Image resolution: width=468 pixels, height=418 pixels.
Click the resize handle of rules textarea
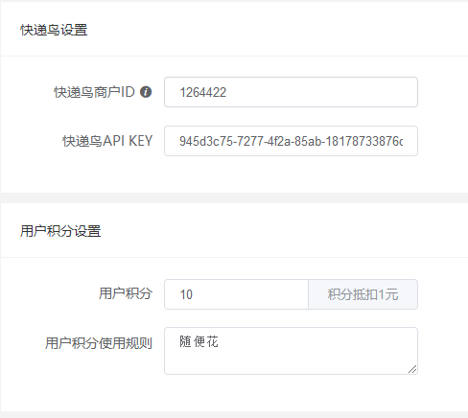(x=412, y=369)
